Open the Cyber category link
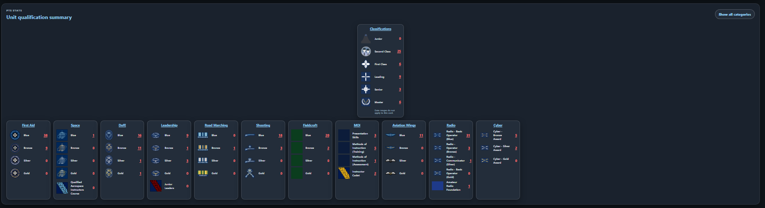The height and width of the screenshot is (208, 765). point(498,125)
